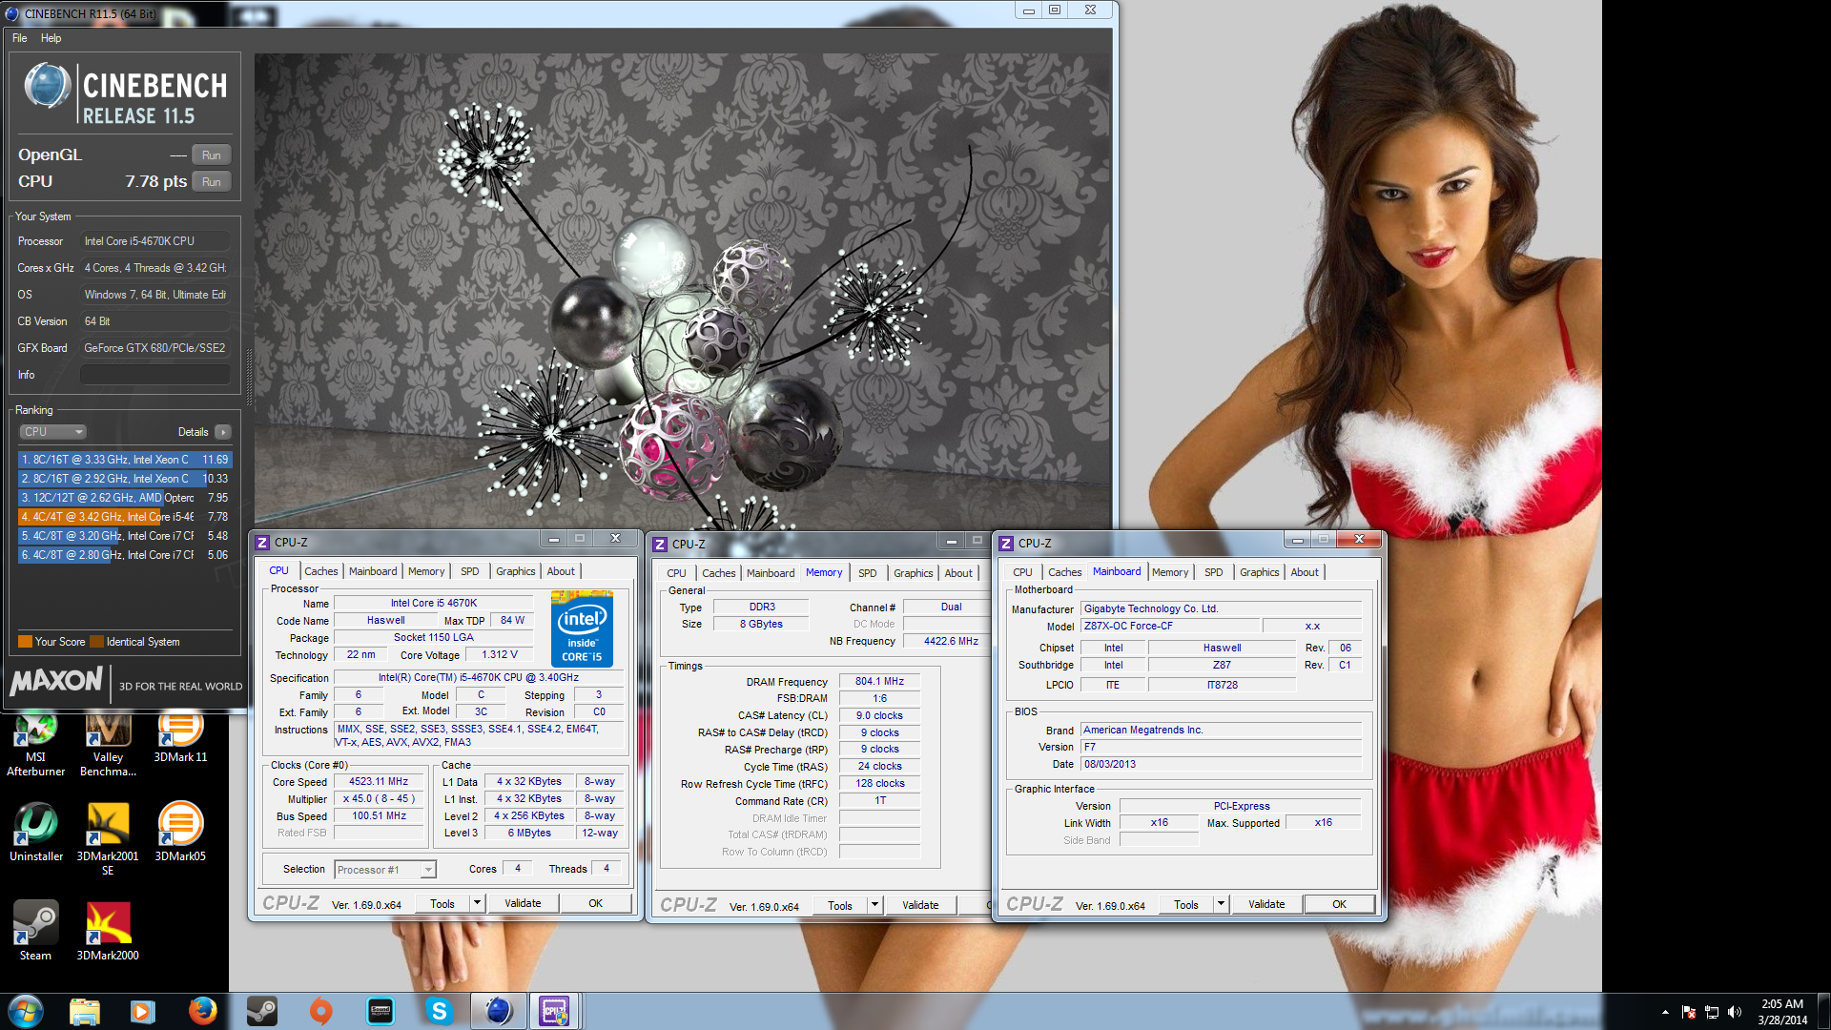The image size is (1831, 1030).
Task: Launch Valley Benchmark desktop shortcut
Action: (x=108, y=745)
